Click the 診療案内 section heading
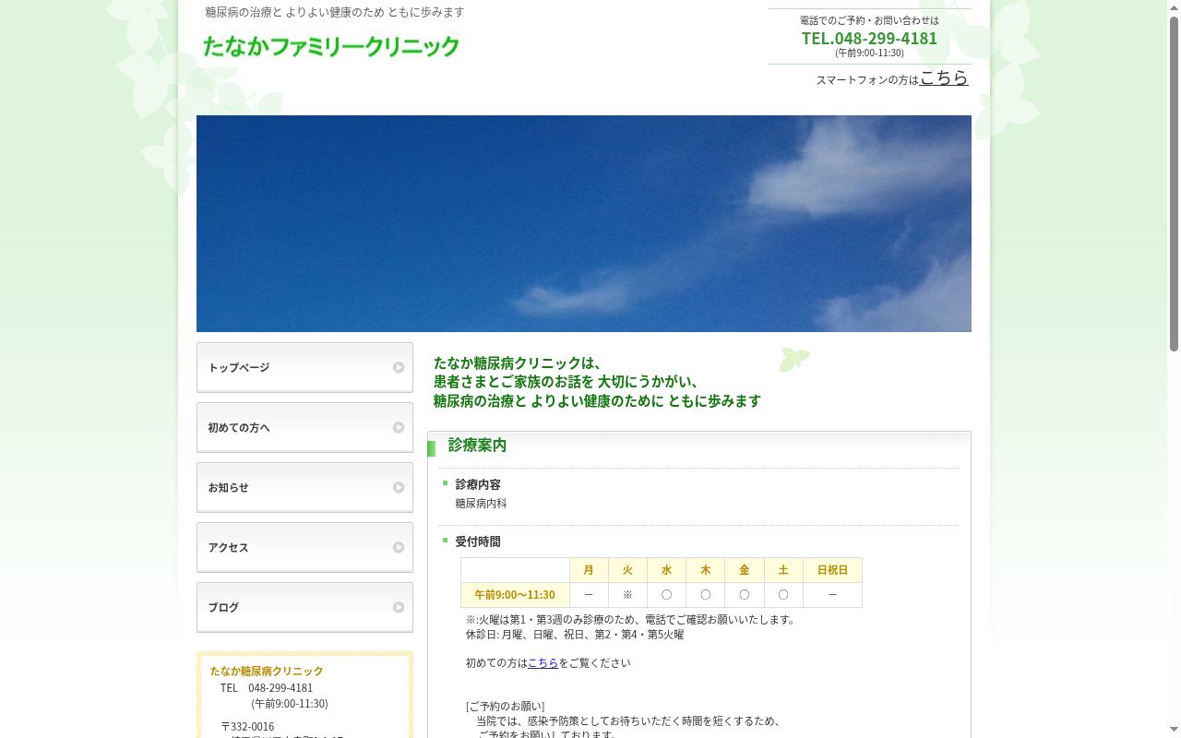 477,445
